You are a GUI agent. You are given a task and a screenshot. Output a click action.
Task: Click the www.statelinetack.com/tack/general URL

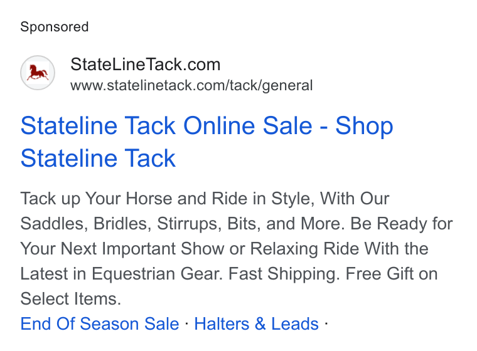pyautogui.click(x=191, y=85)
